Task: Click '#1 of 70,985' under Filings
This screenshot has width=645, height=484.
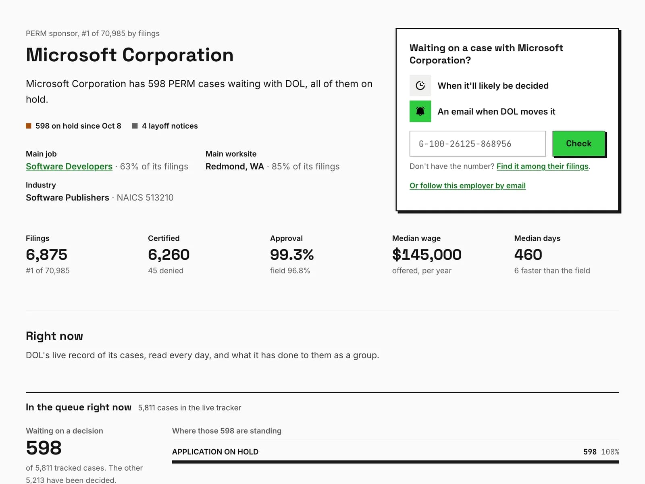Action: (48, 271)
